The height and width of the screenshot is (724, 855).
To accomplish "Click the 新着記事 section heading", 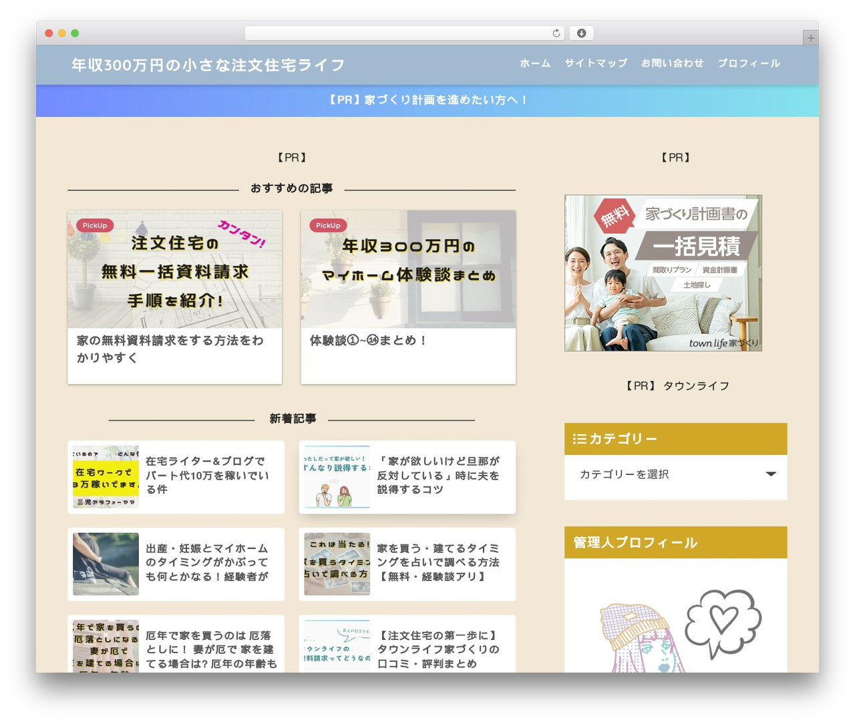I will (x=293, y=419).
